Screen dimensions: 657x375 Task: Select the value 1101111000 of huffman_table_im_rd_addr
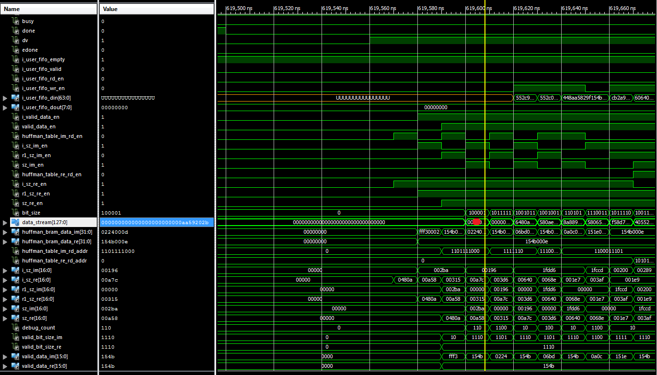118,251
